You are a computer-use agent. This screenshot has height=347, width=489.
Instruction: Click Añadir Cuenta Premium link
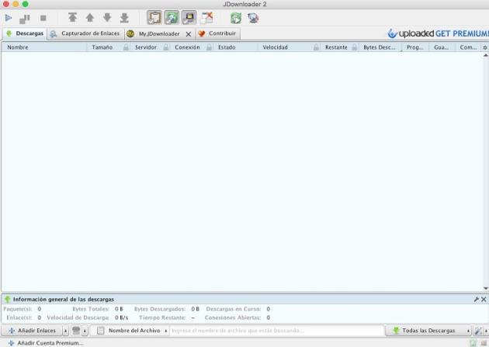46,343
